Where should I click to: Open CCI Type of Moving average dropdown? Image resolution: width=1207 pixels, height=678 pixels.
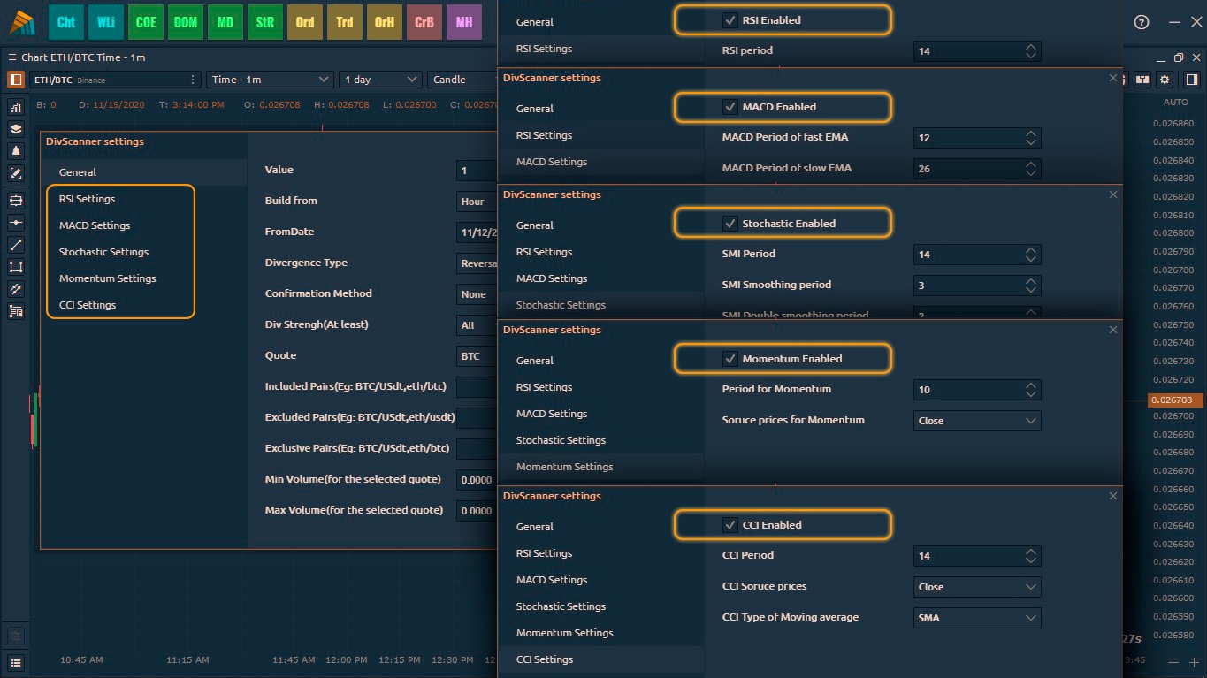tap(976, 618)
